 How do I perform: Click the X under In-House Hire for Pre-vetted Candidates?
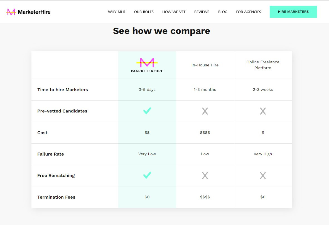[x=205, y=111]
